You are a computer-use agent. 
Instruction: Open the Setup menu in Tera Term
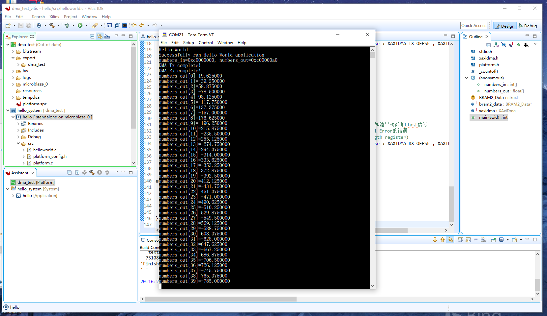pos(188,42)
